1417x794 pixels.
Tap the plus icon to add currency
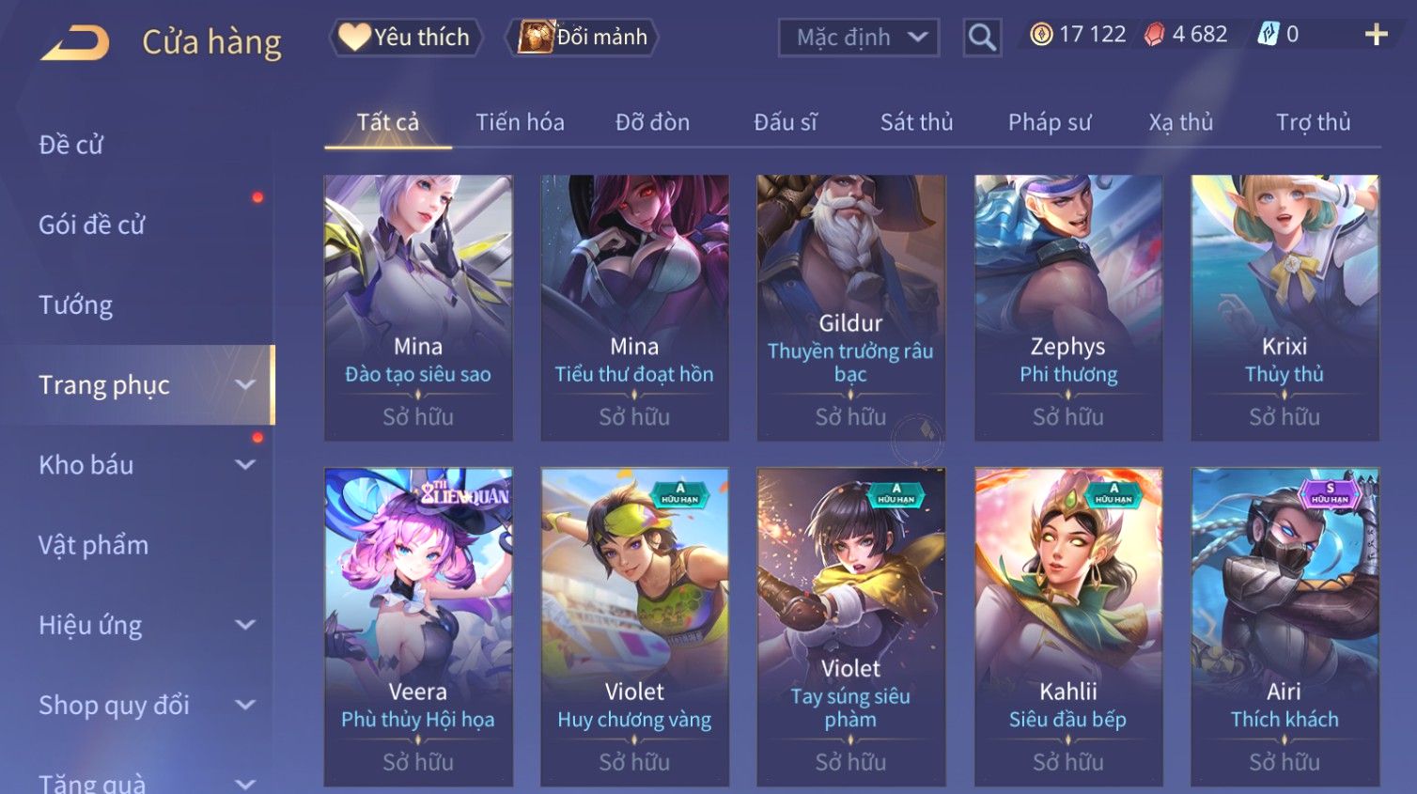pos(1377,35)
